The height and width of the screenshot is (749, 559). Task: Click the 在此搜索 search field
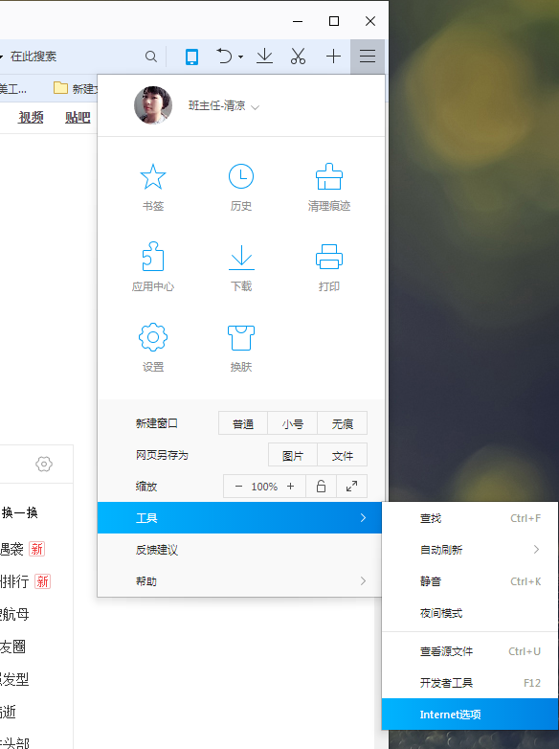(x=74, y=57)
